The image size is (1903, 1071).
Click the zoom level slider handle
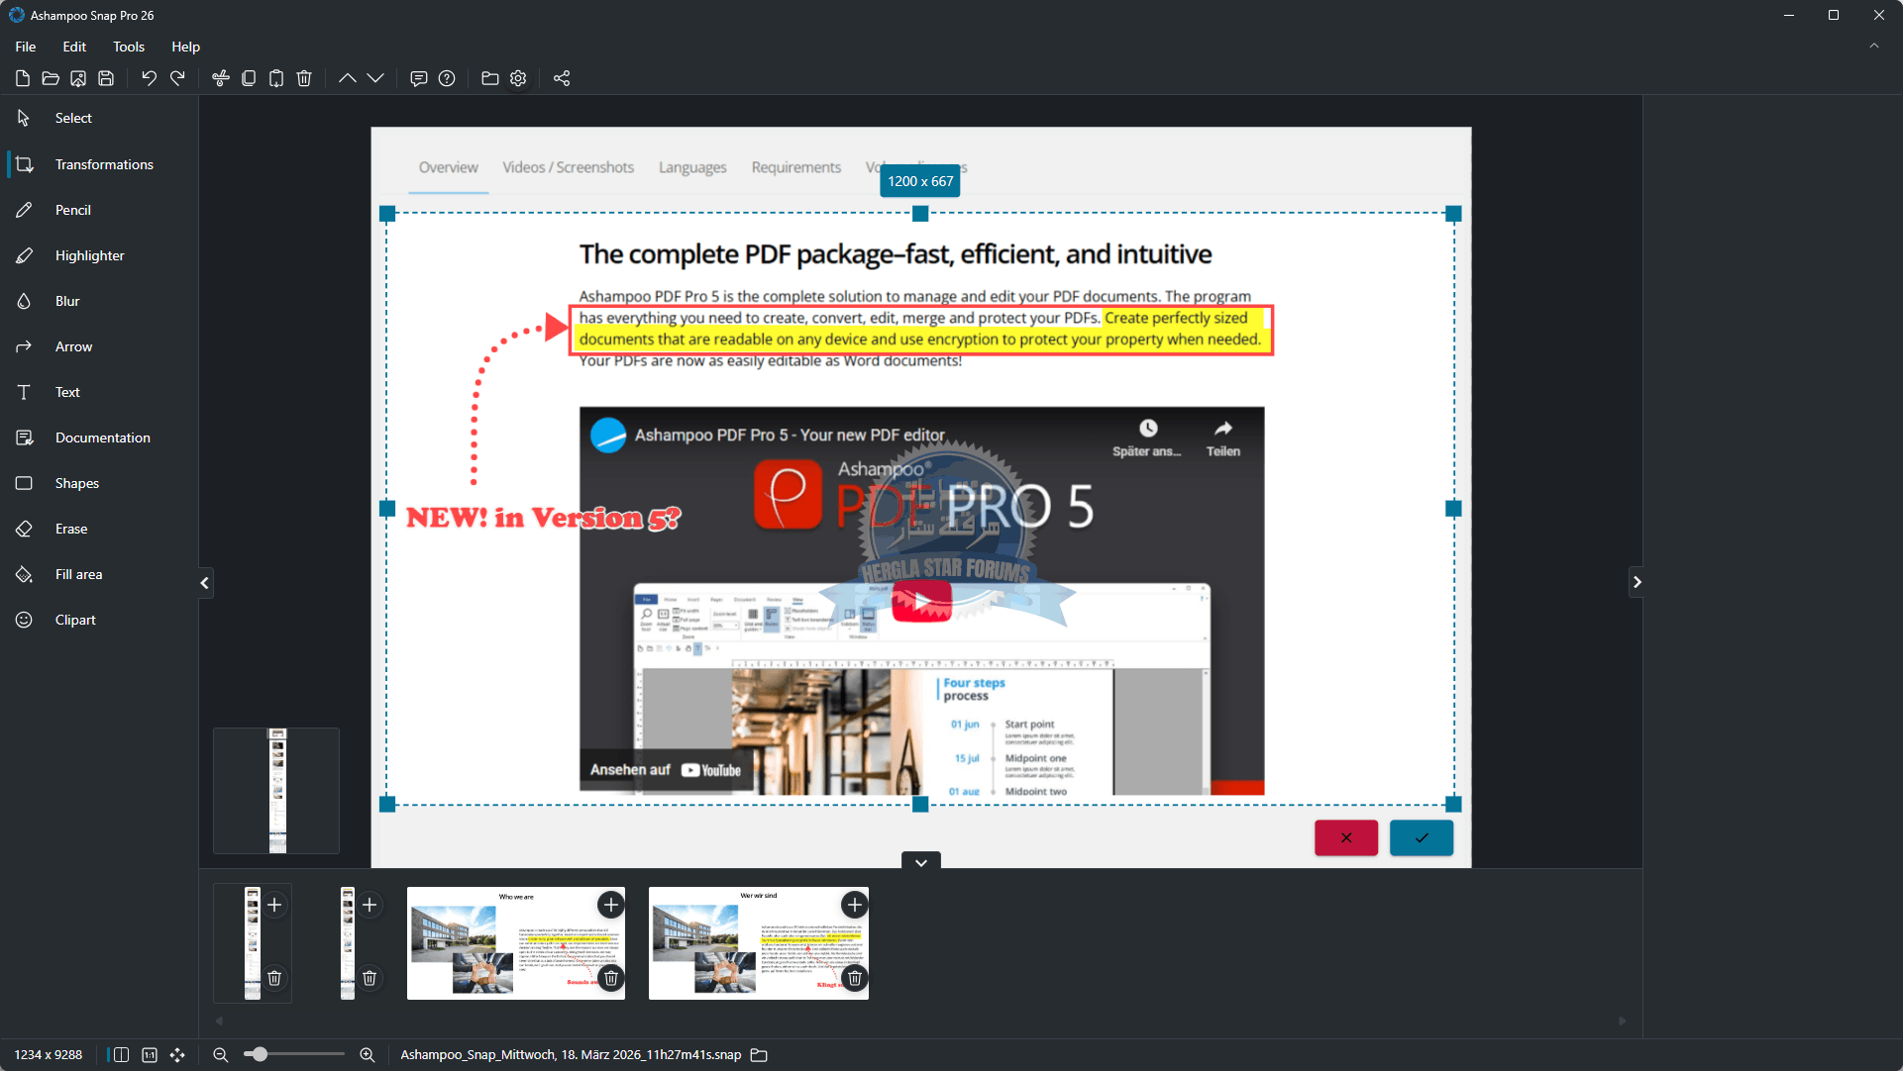260,1055
